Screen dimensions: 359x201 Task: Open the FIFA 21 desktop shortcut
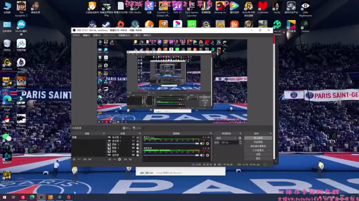click(177, 8)
